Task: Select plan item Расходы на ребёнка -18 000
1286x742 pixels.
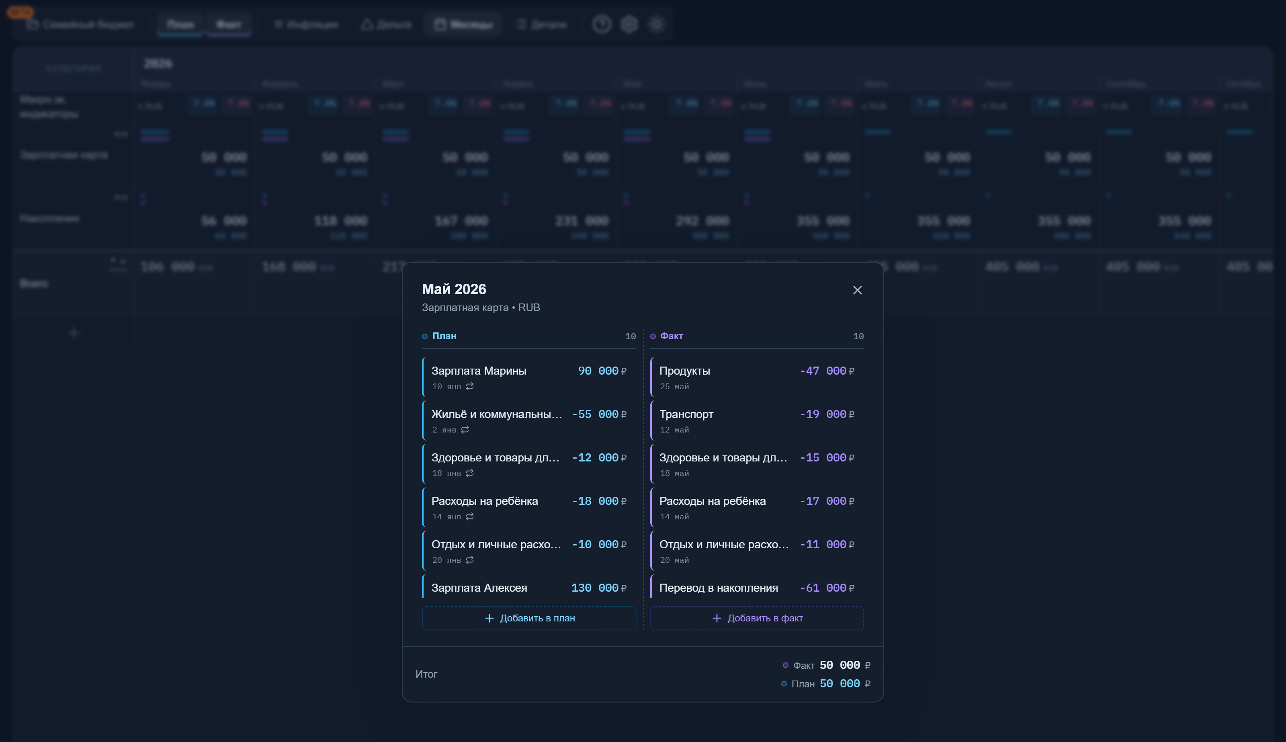Action: pyautogui.click(x=529, y=507)
